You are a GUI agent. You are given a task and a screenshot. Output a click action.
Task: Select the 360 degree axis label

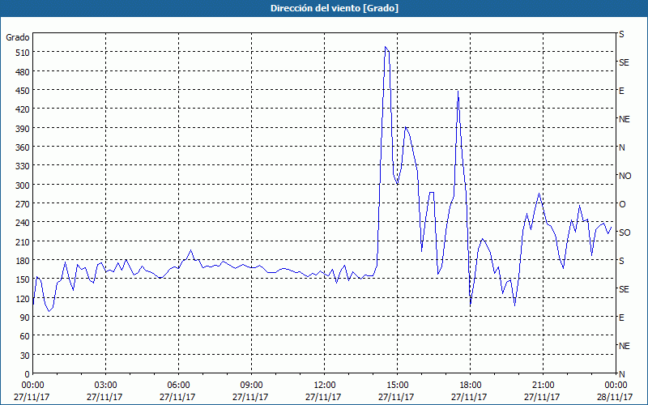click(23, 147)
